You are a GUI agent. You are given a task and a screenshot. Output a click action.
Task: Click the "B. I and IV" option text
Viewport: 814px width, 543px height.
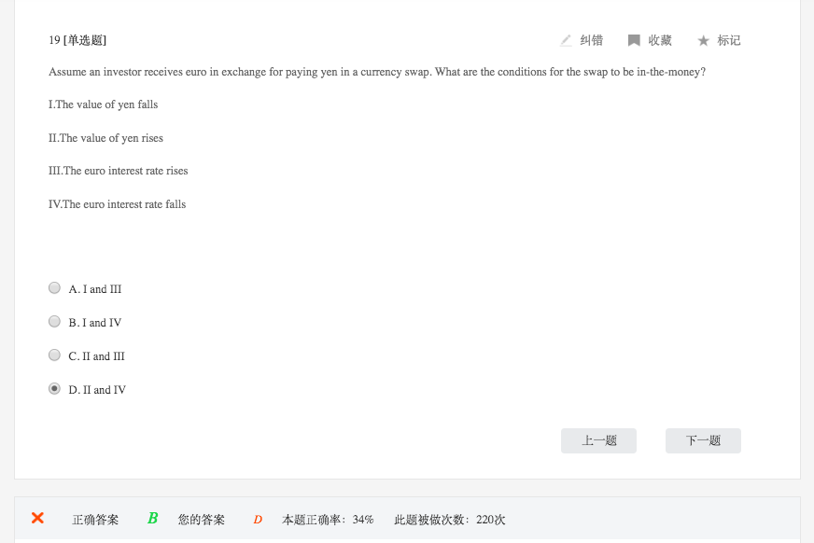click(x=95, y=323)
